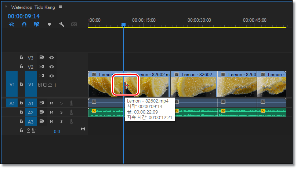Toggle lock on track V2
The height and width of the screenshot is (172, 297).
point(21,66)
